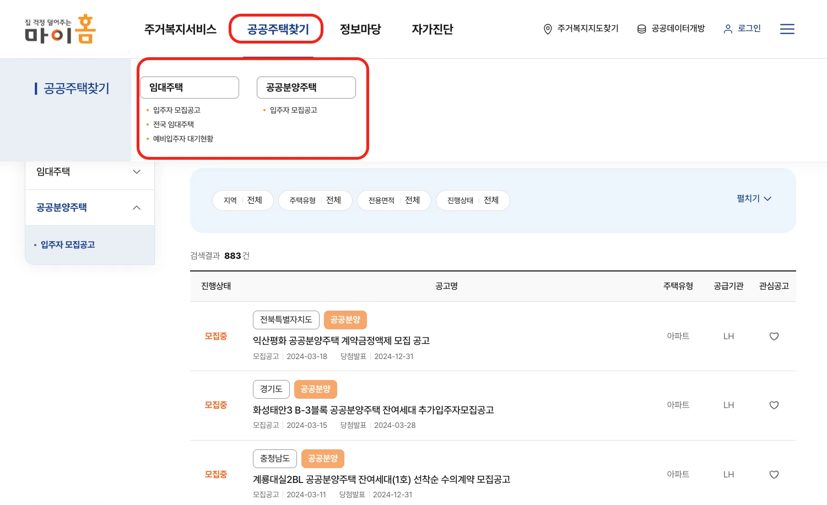Screen dimensions: 827x505
Task: Click the 공공데이터개방 database icon
Action: click(641, 29)
